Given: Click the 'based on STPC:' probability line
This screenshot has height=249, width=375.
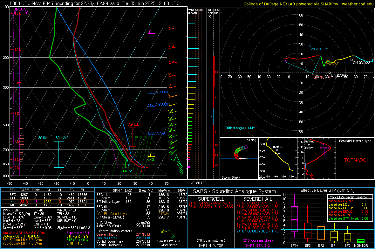Looking at the screenshot, I should [x=348, y=215].
